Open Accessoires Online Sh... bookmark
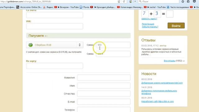Screen dimensions: 199x112 [x=29, y=7]
